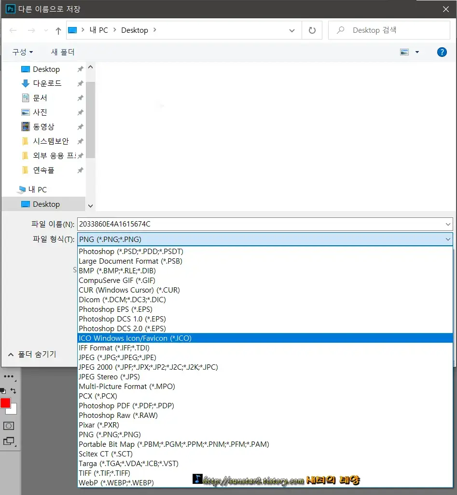Reset default colors icon in Photoshop

3,391
